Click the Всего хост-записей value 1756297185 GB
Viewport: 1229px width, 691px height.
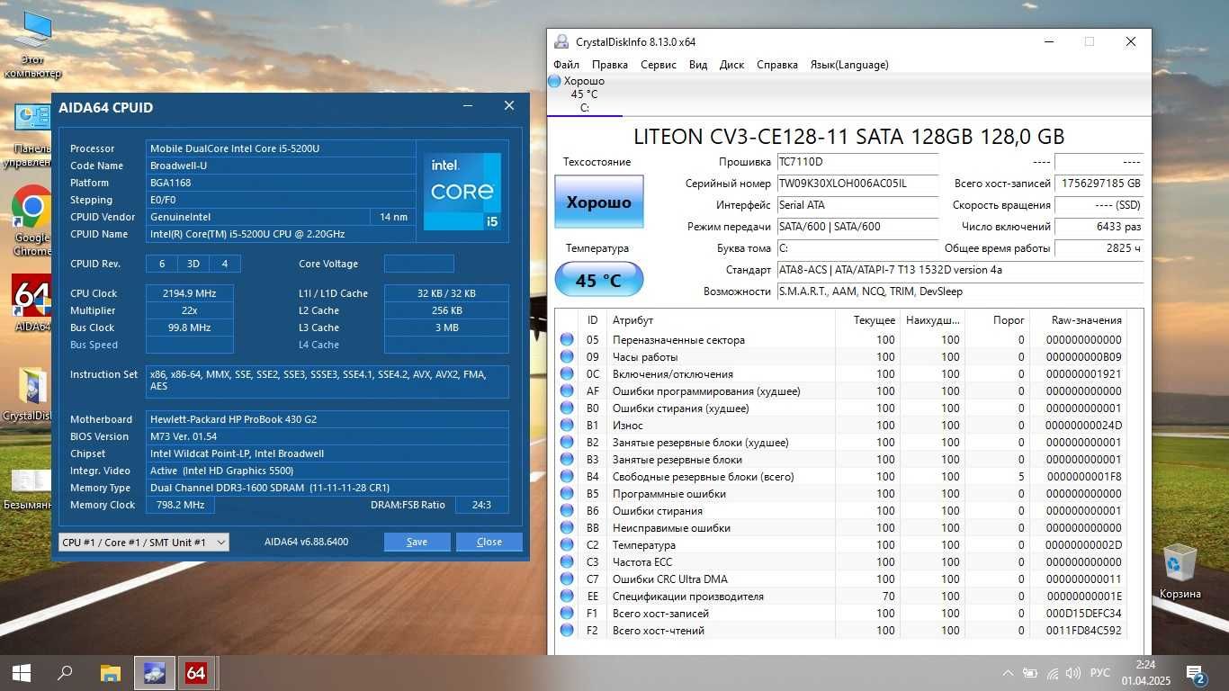pyautogui.click(x=1099, y=184)
